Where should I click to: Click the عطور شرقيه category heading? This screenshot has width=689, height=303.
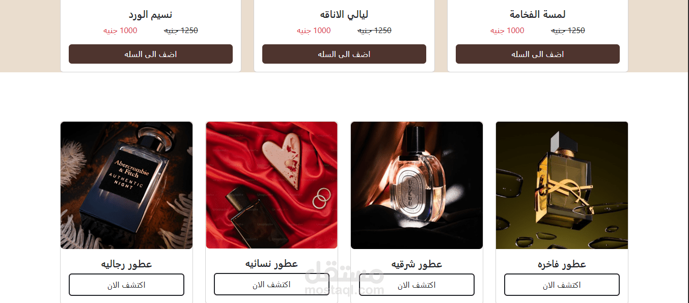417,264
